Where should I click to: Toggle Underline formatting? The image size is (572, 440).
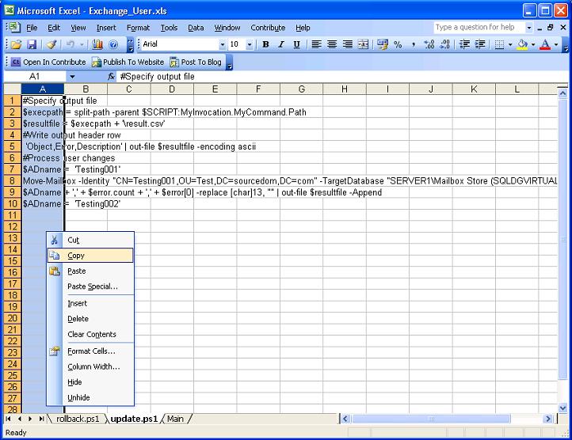click(296, 45)
